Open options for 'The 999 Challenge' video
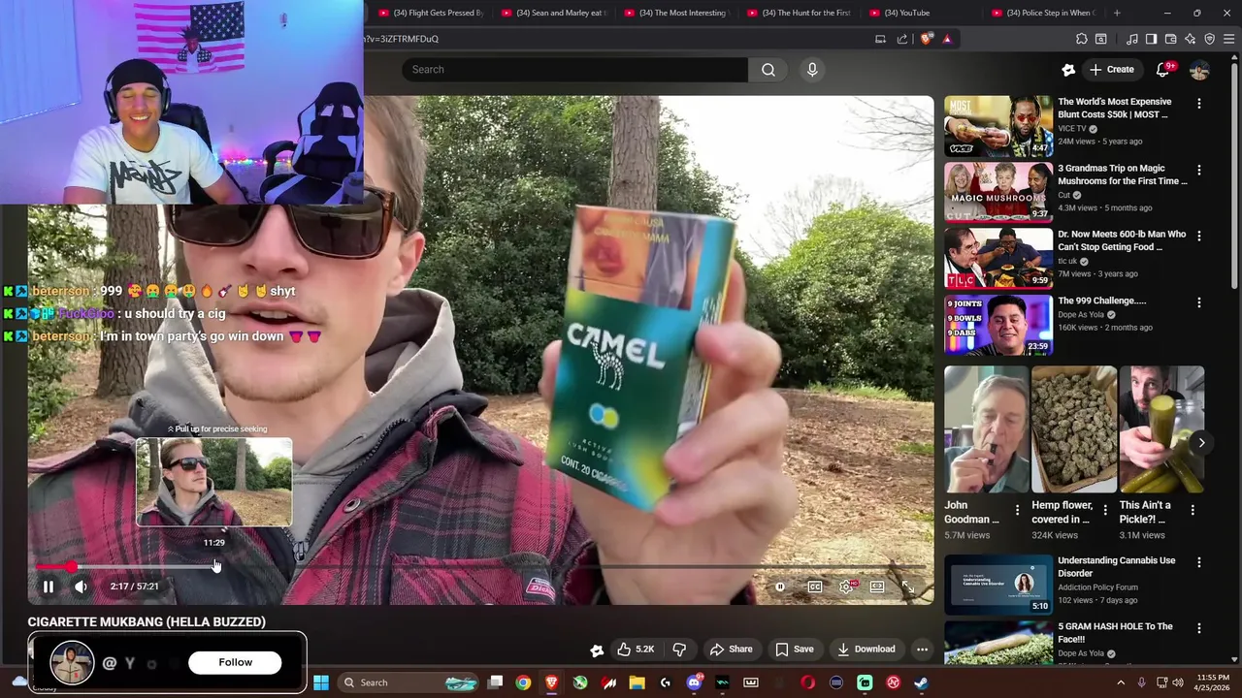The image size is (1242, 698). point(1199,302)
